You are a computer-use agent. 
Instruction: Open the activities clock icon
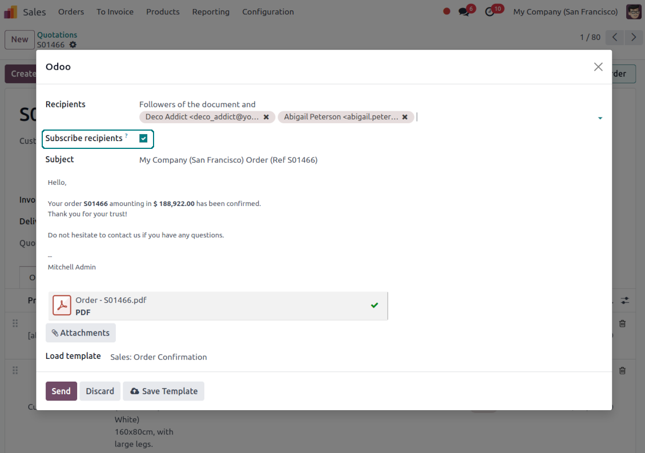click(x=490, y=12)
